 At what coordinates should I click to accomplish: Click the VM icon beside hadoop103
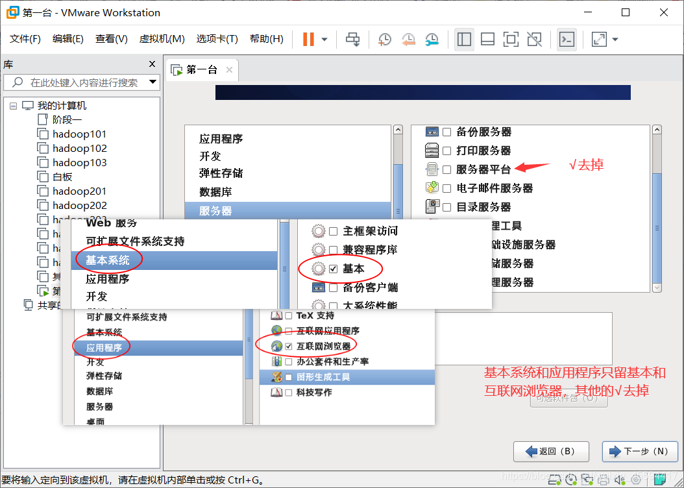click(x=42, y=163)
